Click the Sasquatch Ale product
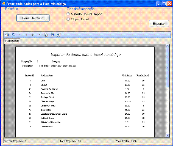Viewport: 173px width, 146px height. pos(47,93)
